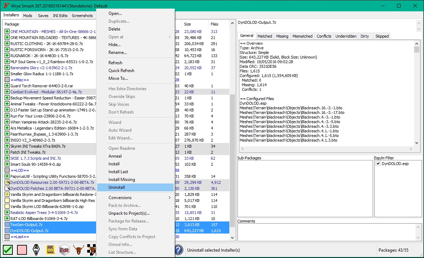Open the INI Edits tab
This screenshot has width=424, height=258.
(60, 16)
